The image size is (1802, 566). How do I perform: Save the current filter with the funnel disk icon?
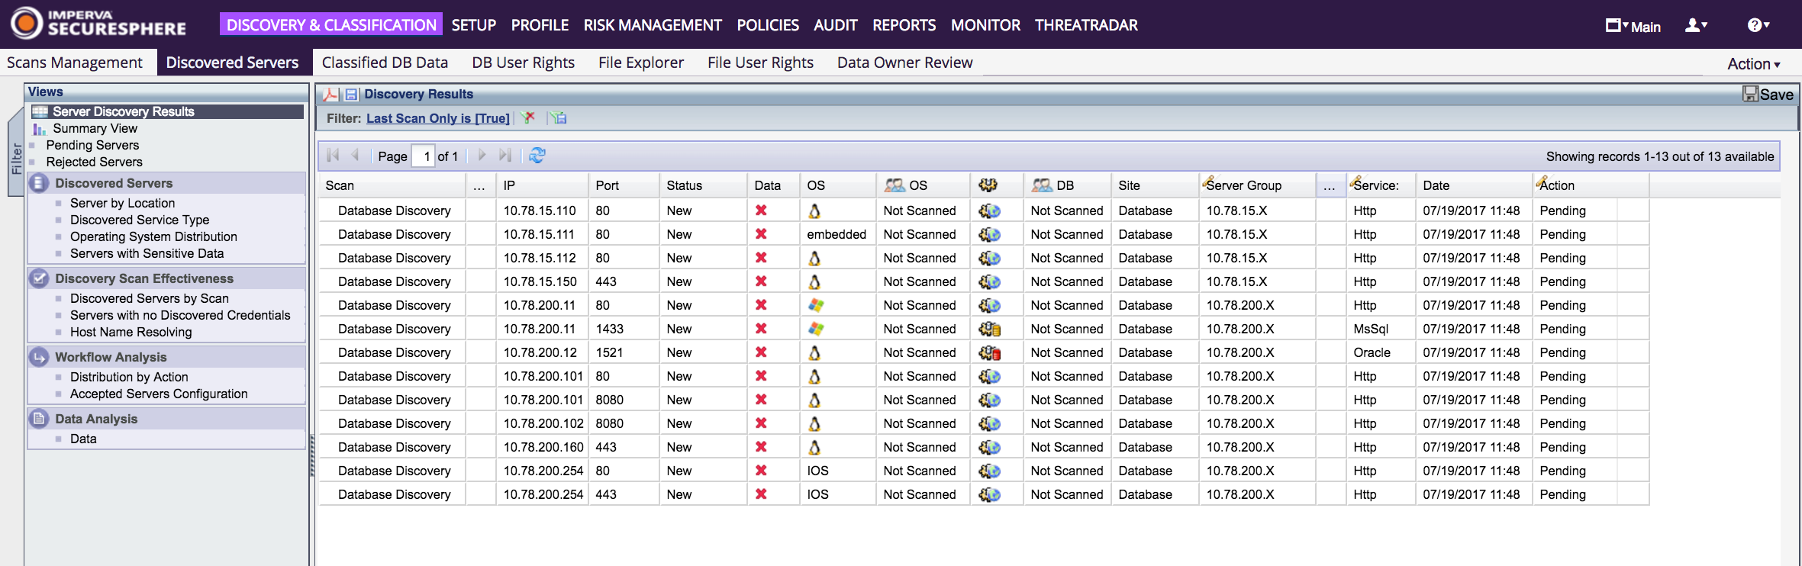559,117
